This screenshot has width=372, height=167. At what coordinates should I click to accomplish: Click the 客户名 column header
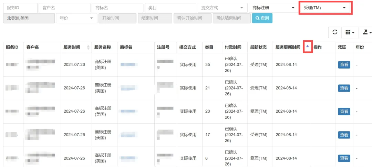pos(32,47)
